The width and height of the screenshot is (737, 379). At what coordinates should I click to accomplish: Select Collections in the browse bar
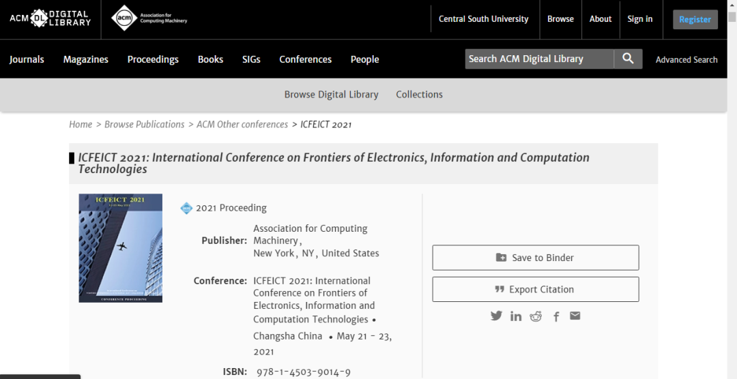click(419, 95)
